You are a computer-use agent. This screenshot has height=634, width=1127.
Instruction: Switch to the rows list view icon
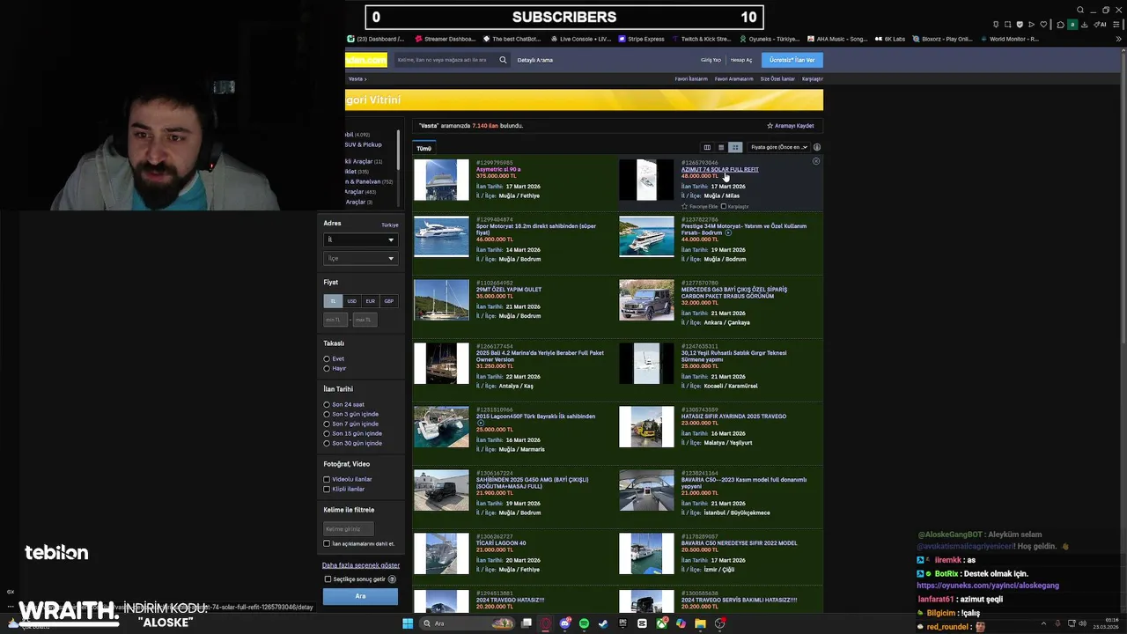click(721, 147)
